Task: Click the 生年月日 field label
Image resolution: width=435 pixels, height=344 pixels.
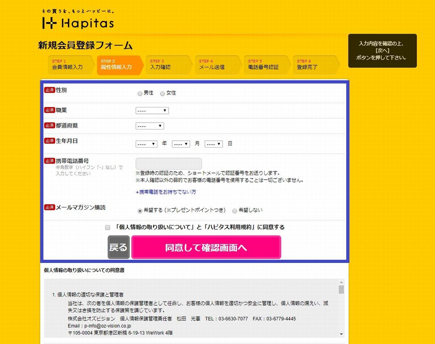Action: pos(67,141)
